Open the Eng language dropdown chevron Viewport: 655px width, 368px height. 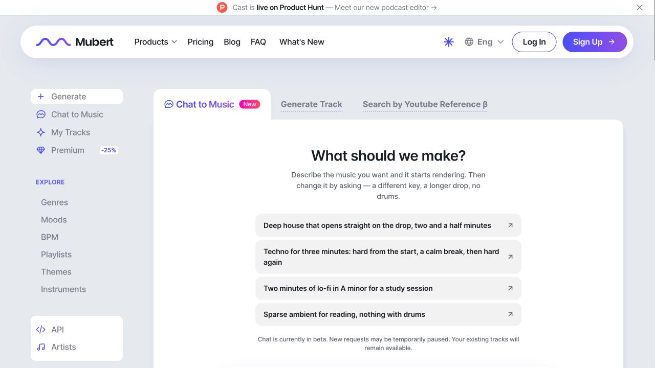pyautogui.click(x=500, y=42)
